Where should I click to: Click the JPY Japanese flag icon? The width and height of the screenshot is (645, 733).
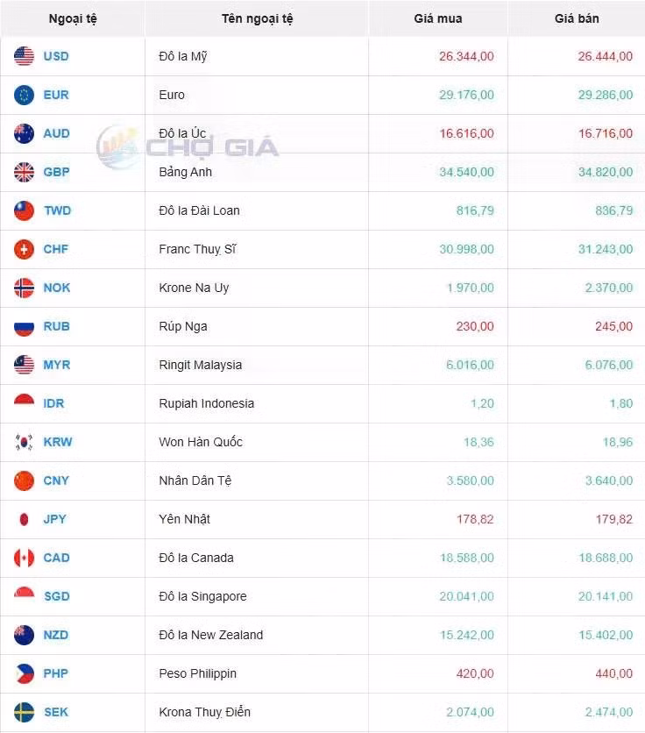click(24, 519)
